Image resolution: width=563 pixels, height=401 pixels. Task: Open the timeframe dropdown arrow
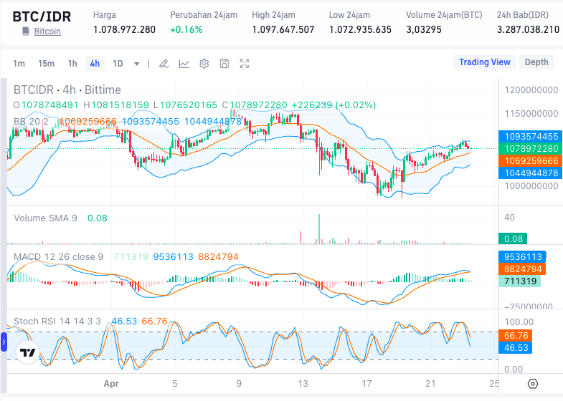click(x=137, y=64)
